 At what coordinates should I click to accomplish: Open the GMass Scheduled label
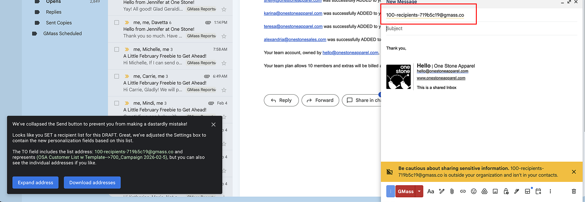[x=62, y=33]
